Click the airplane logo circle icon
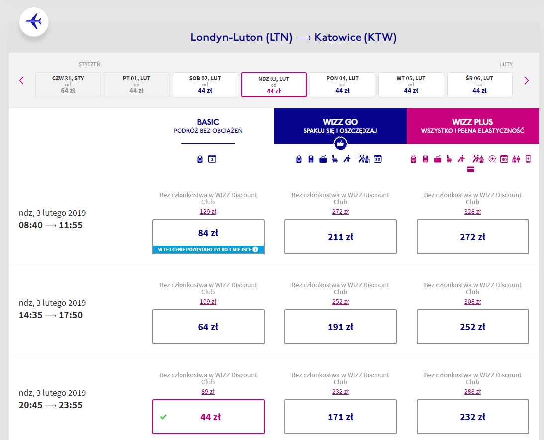This screenshot has width=544, height=440. click(34, 22)
